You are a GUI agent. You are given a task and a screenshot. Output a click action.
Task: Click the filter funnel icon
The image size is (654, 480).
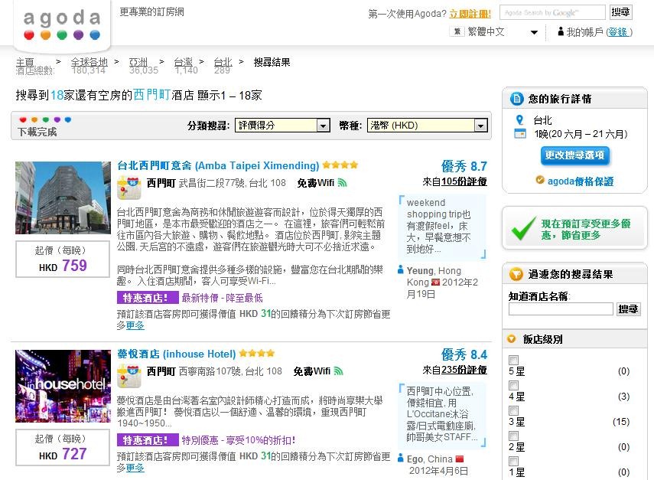click(516, 274)
